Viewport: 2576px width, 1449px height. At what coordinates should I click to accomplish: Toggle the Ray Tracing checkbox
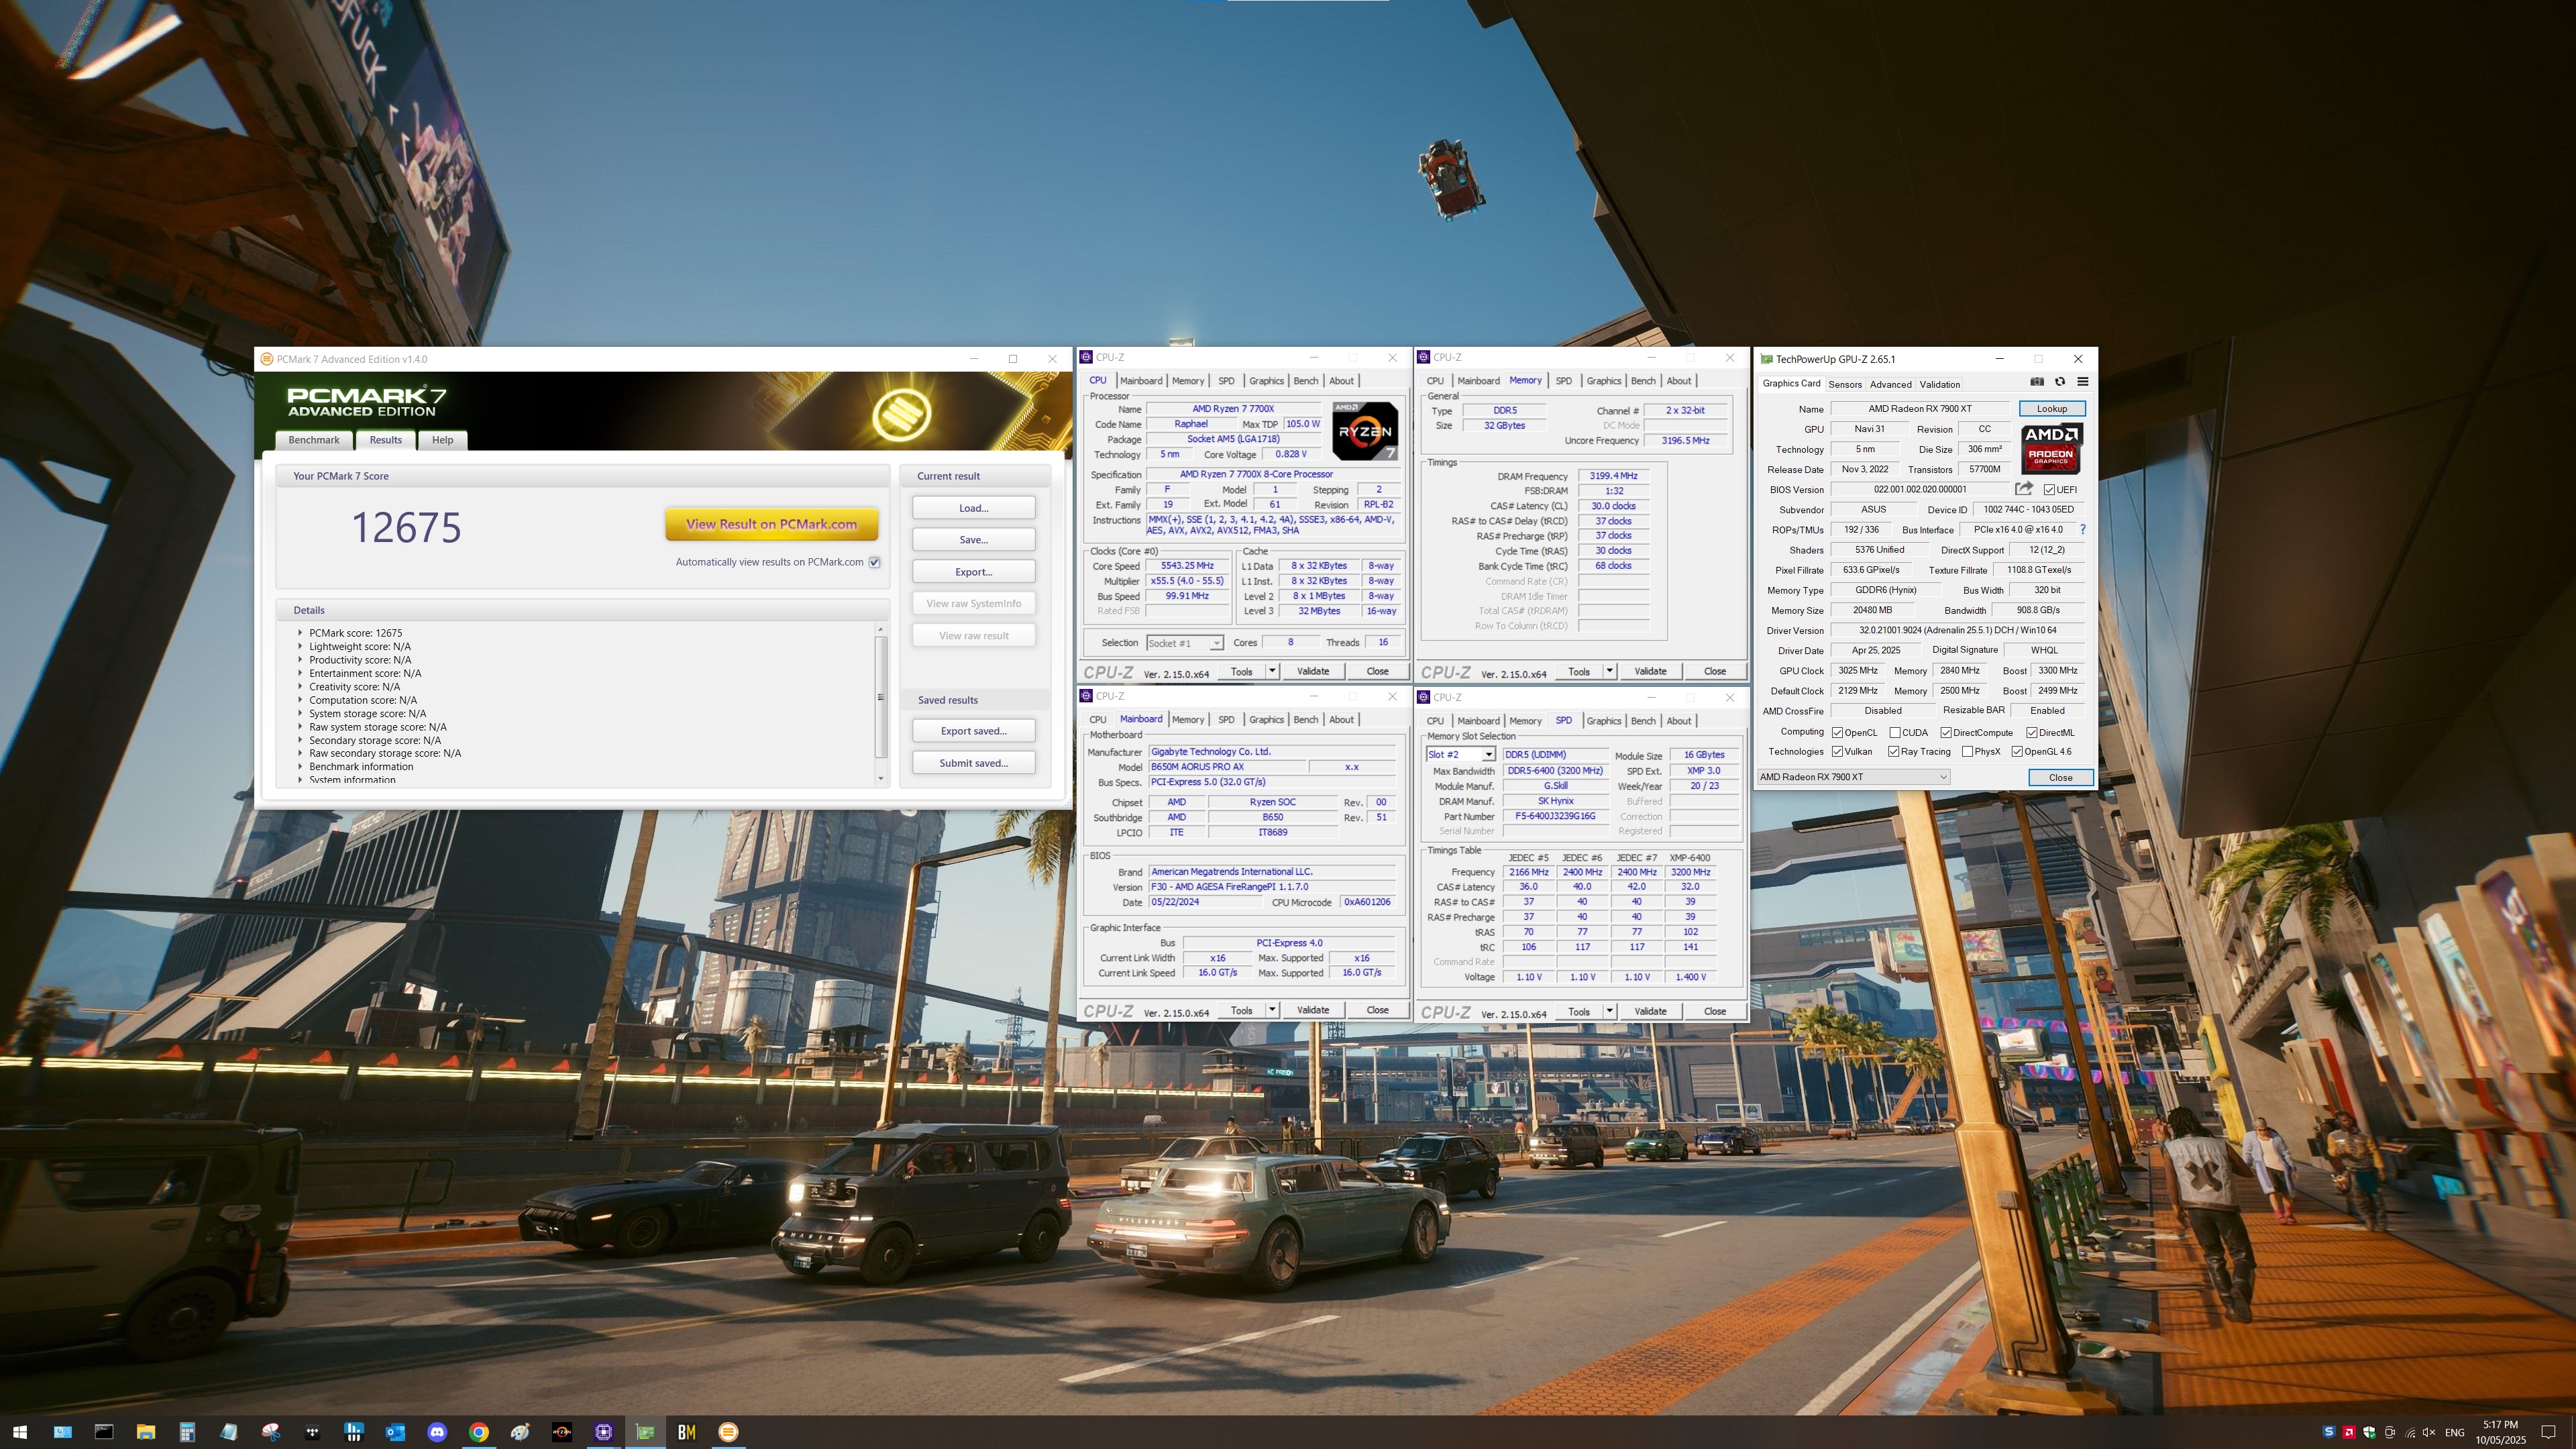1894,752
